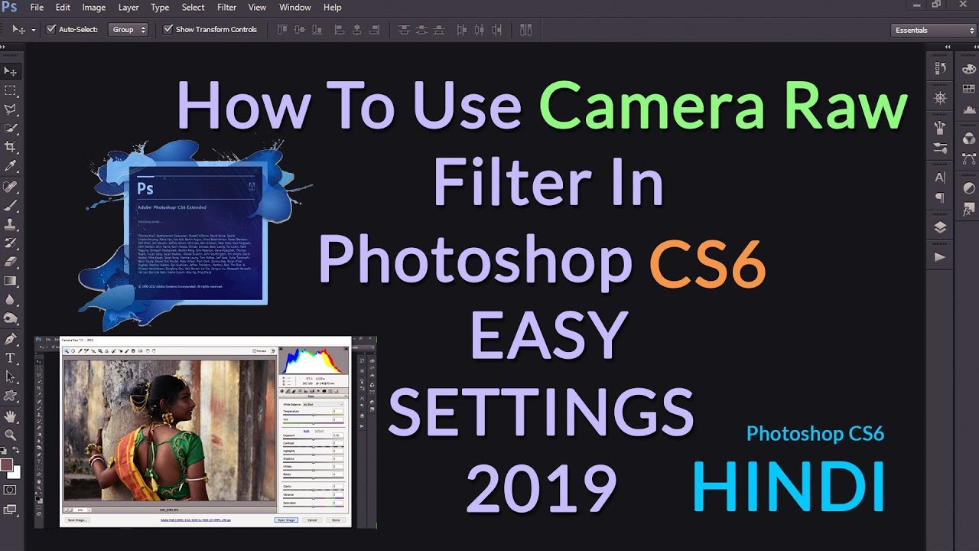Open the Image menu

(x=94, y=7)
